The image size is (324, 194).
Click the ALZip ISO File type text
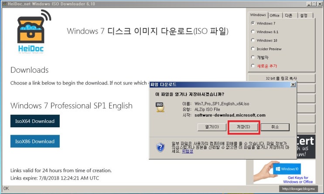point(207,109)
